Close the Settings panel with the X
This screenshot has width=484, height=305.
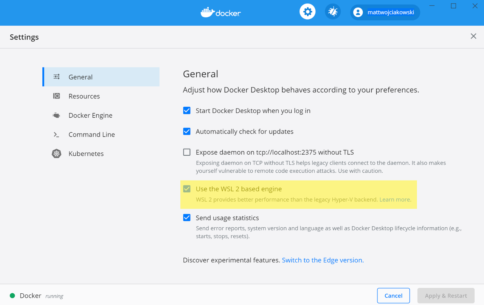[473, 36]
